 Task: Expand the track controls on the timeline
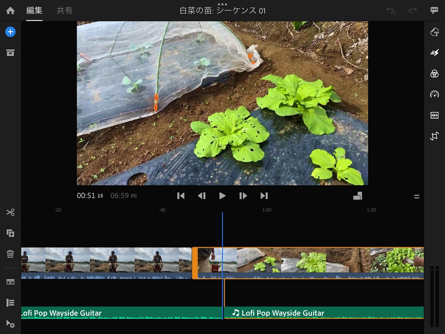pos(10,303)
